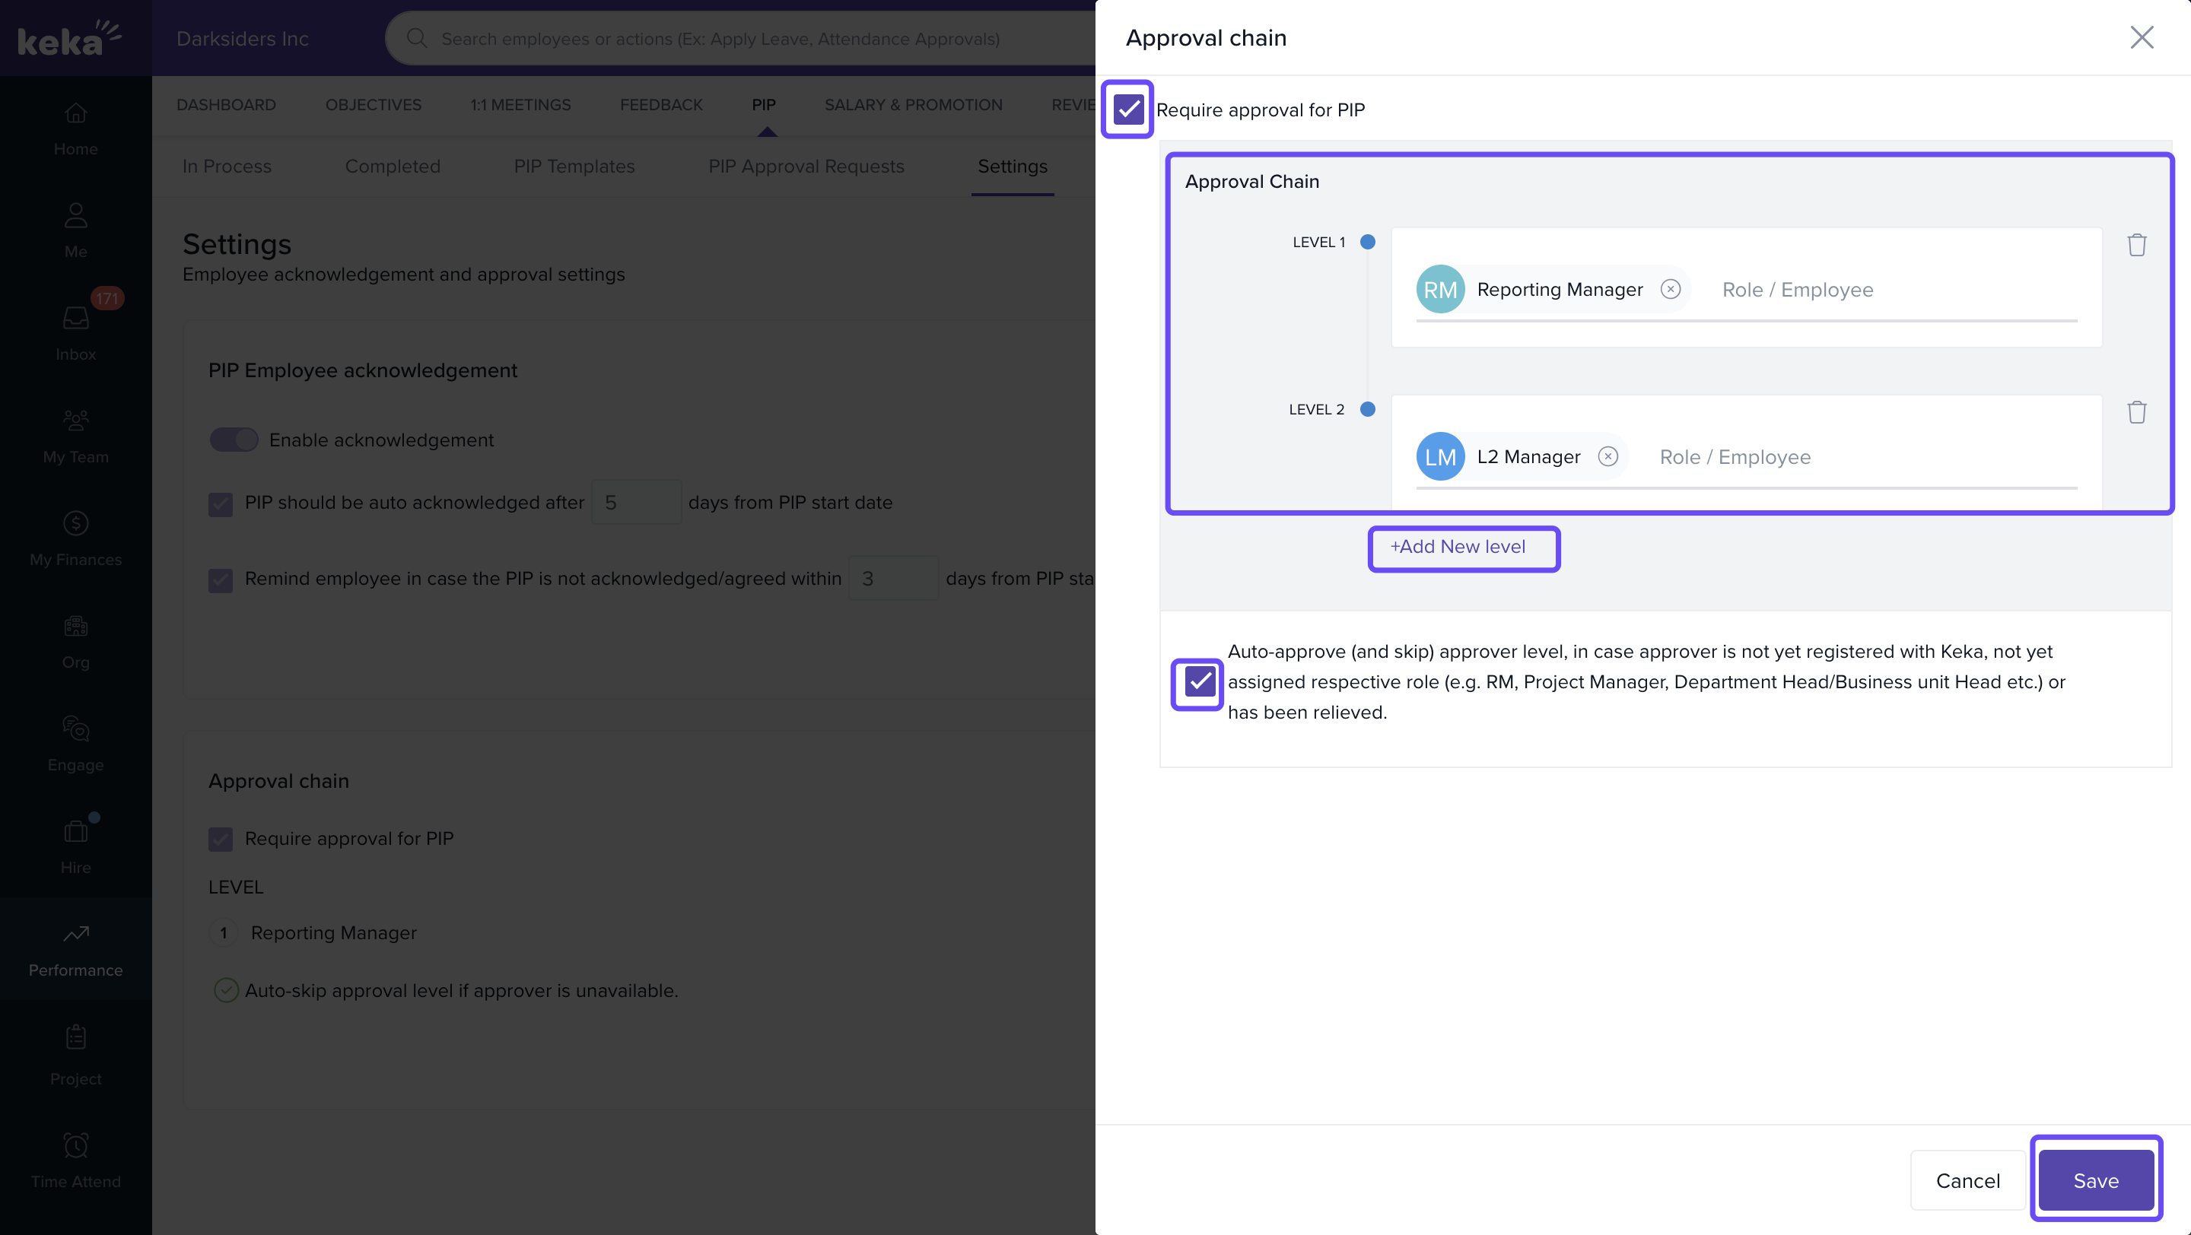Cancel the approval chain changes
The width and height of the screenshot is (2191, 1235).
[x=1967, y=1179]
